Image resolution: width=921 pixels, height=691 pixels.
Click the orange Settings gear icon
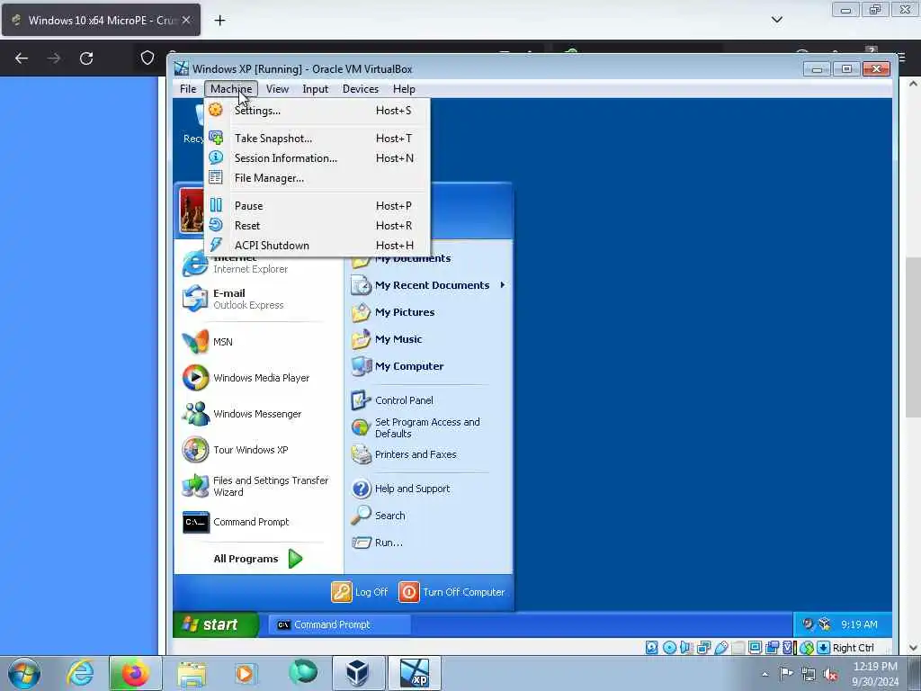(216, 110)
